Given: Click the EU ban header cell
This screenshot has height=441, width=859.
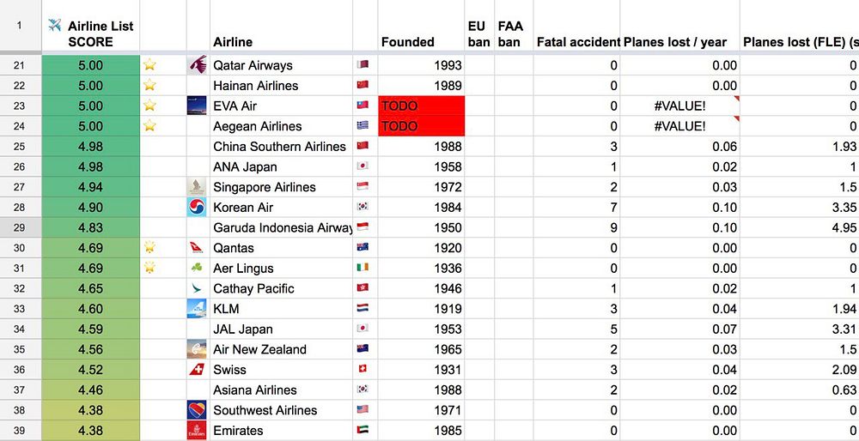Looking at the screenshot, I should click(478, 33).
